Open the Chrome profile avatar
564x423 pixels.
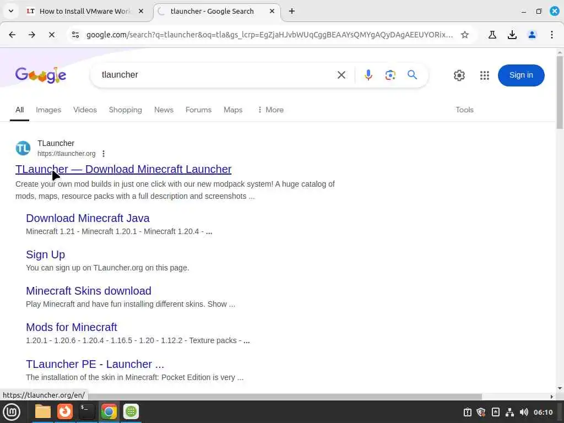tap(532, 35)
